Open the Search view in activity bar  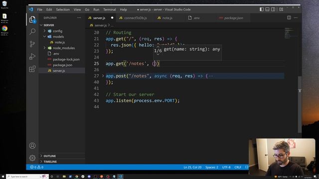[32, 31]
